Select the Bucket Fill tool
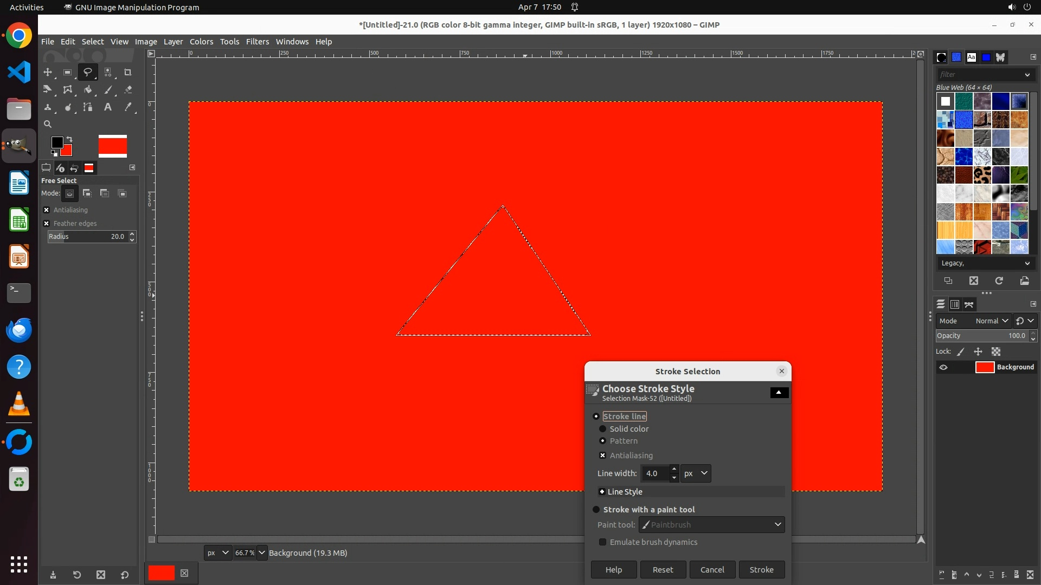 point(88,90)
